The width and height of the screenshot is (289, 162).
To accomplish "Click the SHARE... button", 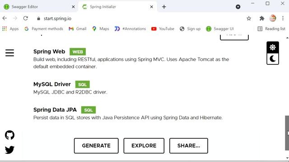I will (x=189, y=146).
